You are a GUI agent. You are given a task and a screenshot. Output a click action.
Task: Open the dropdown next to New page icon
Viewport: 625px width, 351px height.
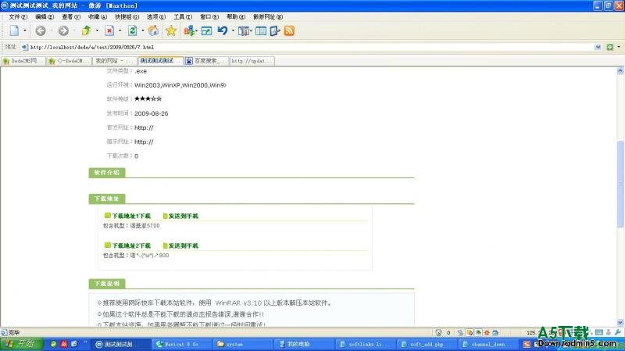pyautogui.click(x=25, y=30)
